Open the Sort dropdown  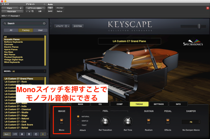point(7,134)
